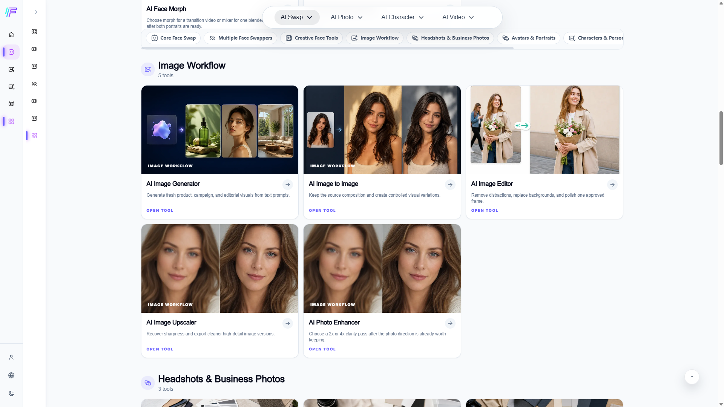Expand the AI Swap dropdown
The image size is (724, 407).
point(297,17)
